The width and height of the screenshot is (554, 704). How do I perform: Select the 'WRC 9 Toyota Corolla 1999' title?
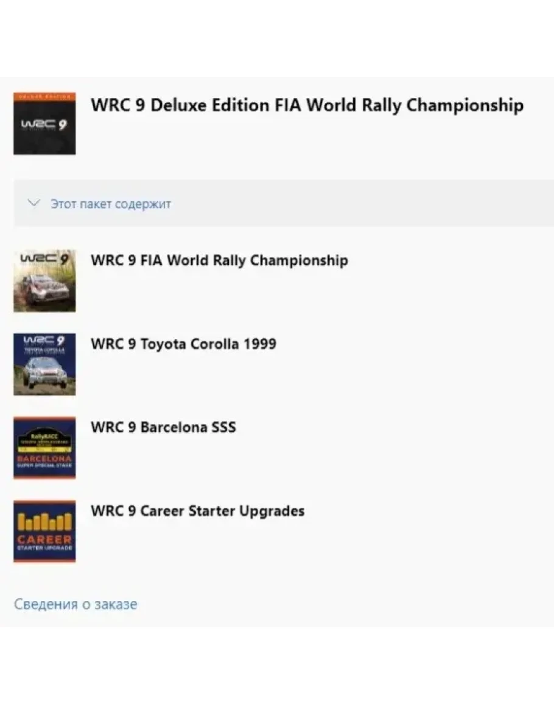(x=183, y=344)
